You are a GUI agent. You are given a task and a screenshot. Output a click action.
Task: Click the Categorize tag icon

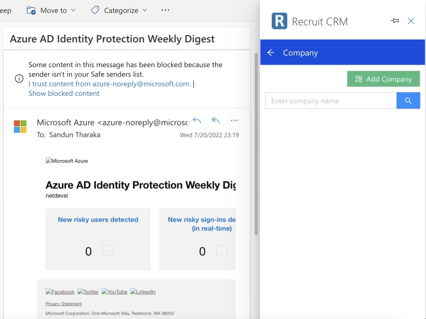tap(95, 10)
